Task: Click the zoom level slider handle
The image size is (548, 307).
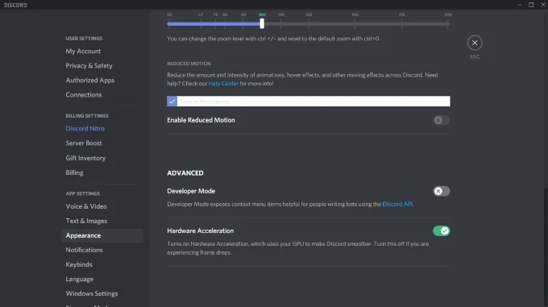Action: pos(262,23)
